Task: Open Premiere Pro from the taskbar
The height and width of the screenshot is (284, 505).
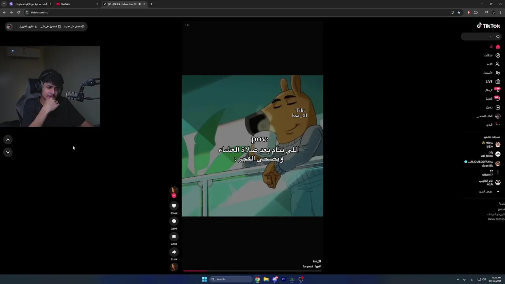Action: pos(283,279)
